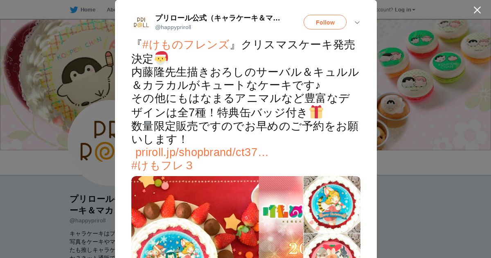Click the @happypriroll handle in the profile sidebar
Viewport: 491px width, 258px height.
[x=88, y=220]
